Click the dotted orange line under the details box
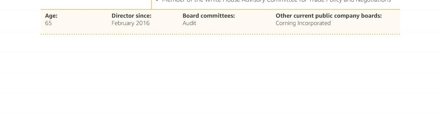 point(220,34)
